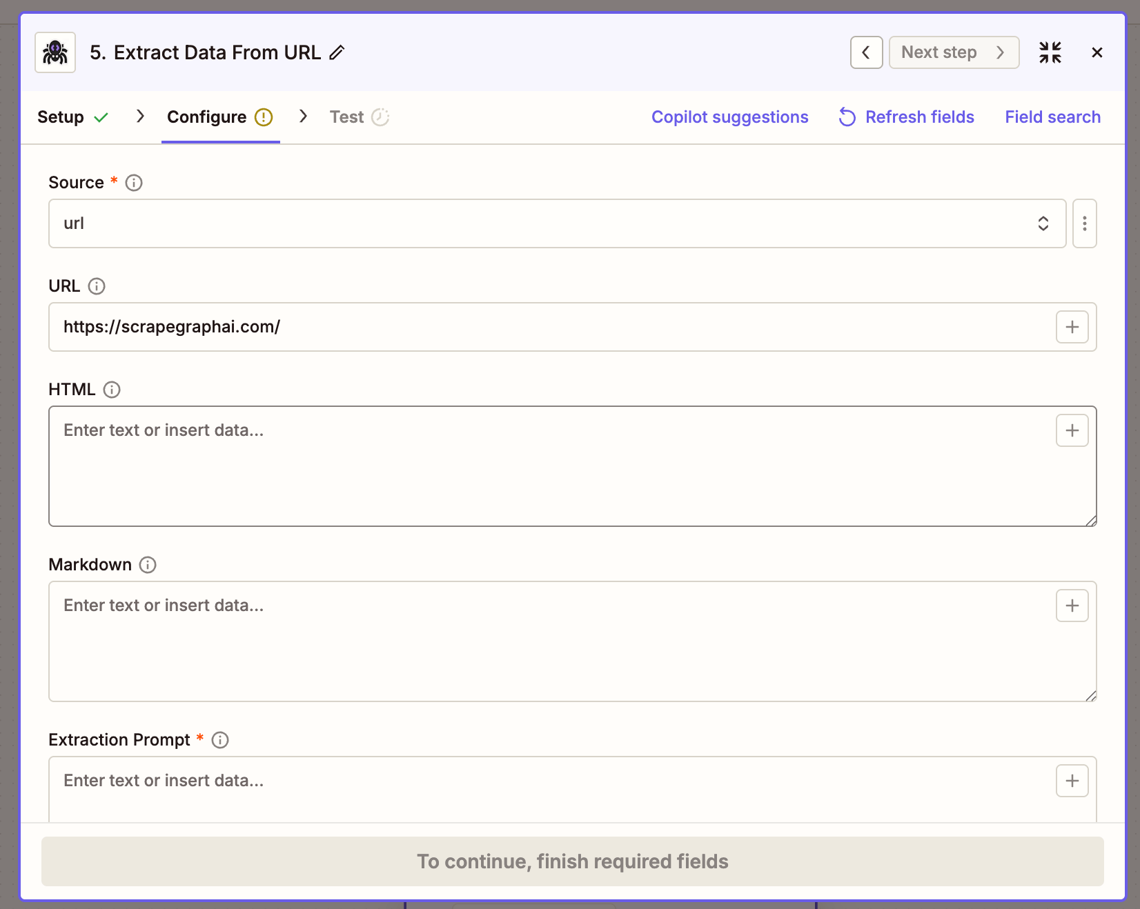Click the Markdown text area resize handle
The width and height of the screenshot is (1140, 909).
pos(1091,696)
